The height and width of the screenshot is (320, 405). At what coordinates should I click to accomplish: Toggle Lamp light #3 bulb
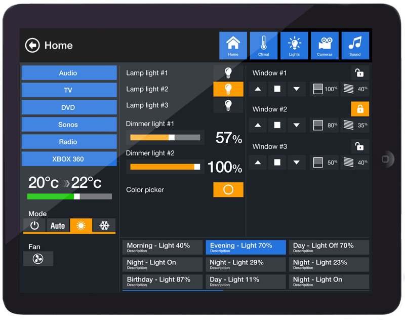click(x=228, y=105)
